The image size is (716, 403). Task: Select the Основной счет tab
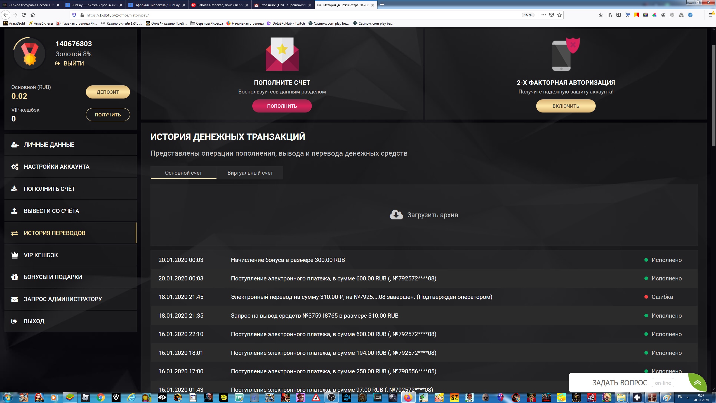[183, 173]
